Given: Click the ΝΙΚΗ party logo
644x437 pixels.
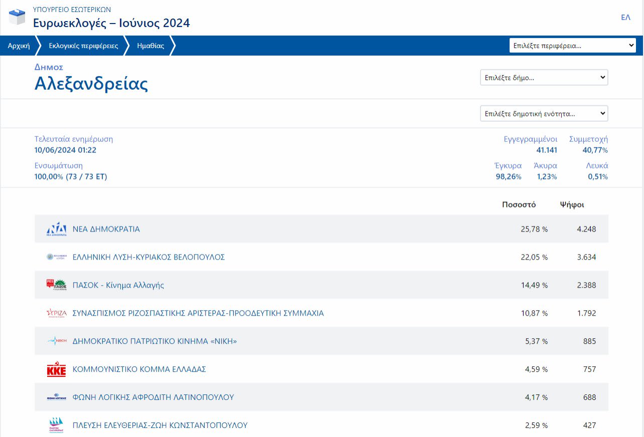Looking at the screenshot, I should (x=56, y=341).
